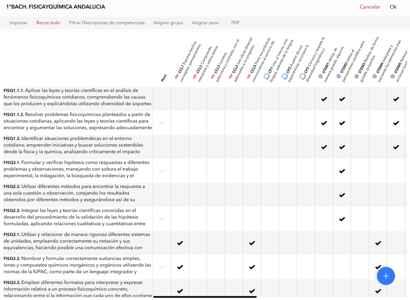Select the CCL3 column header icon
The width and height of the screenshot is (410, 300).
[213, 77]
